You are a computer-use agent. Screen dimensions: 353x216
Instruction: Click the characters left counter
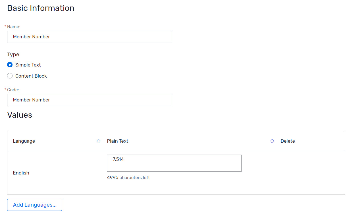coord(128,177)
